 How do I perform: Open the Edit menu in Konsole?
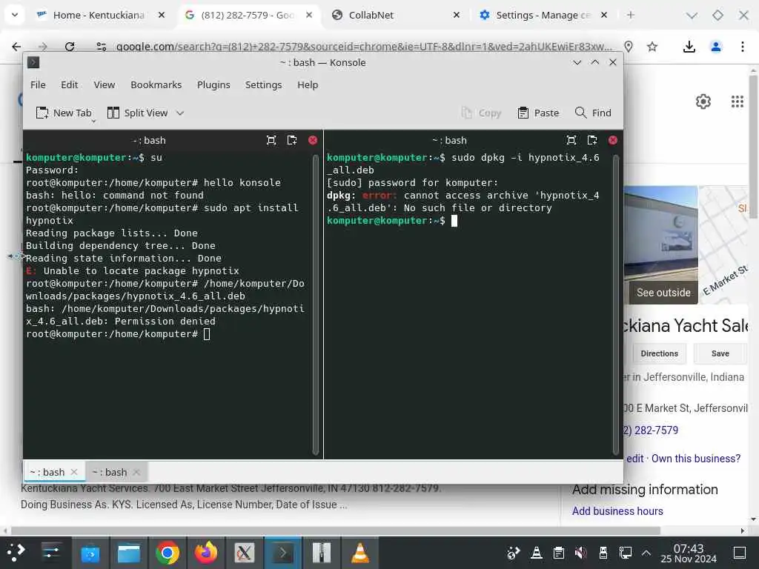pos(69,84)
